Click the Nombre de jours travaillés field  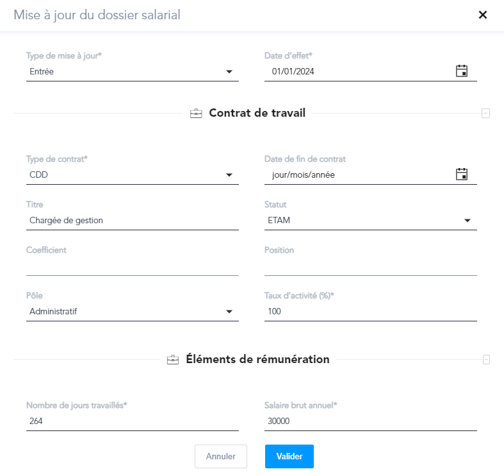tap(133, 421)
